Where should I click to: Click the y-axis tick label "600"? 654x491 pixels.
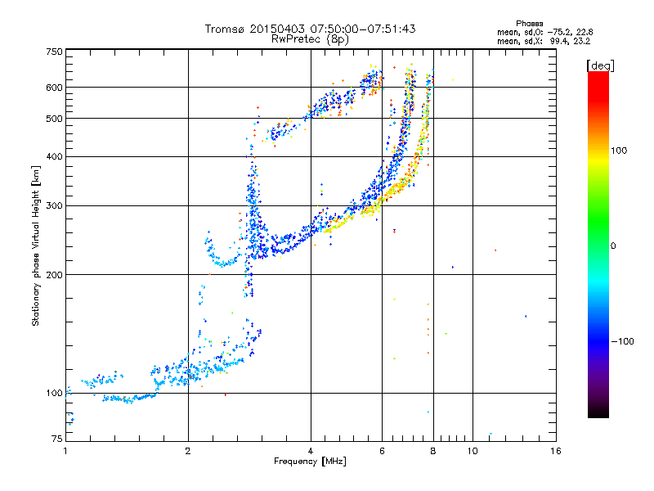click(x=54, y=88)
